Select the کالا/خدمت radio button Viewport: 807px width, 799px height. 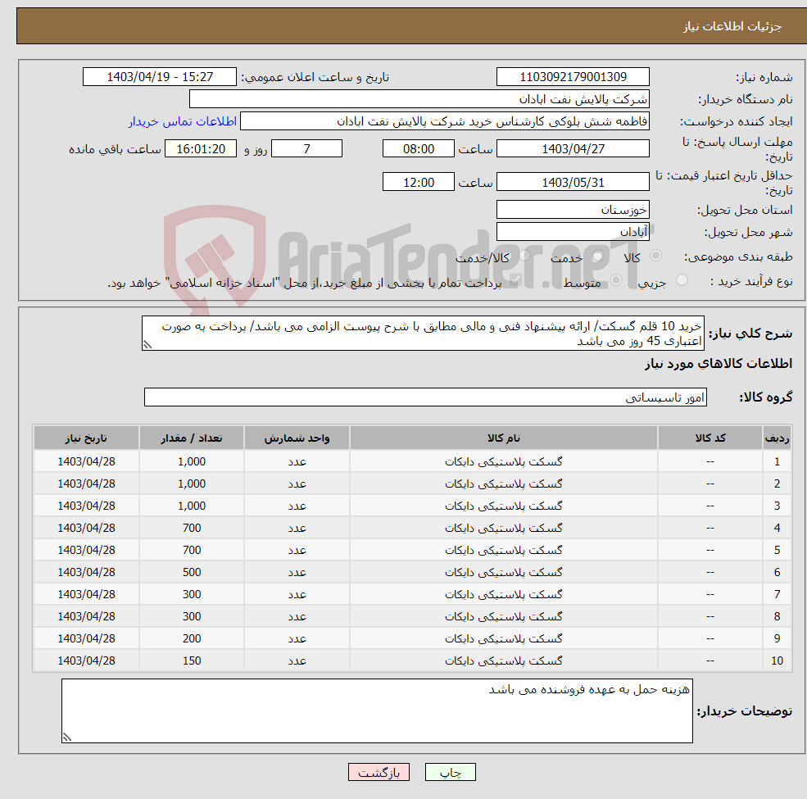[524, 256]
